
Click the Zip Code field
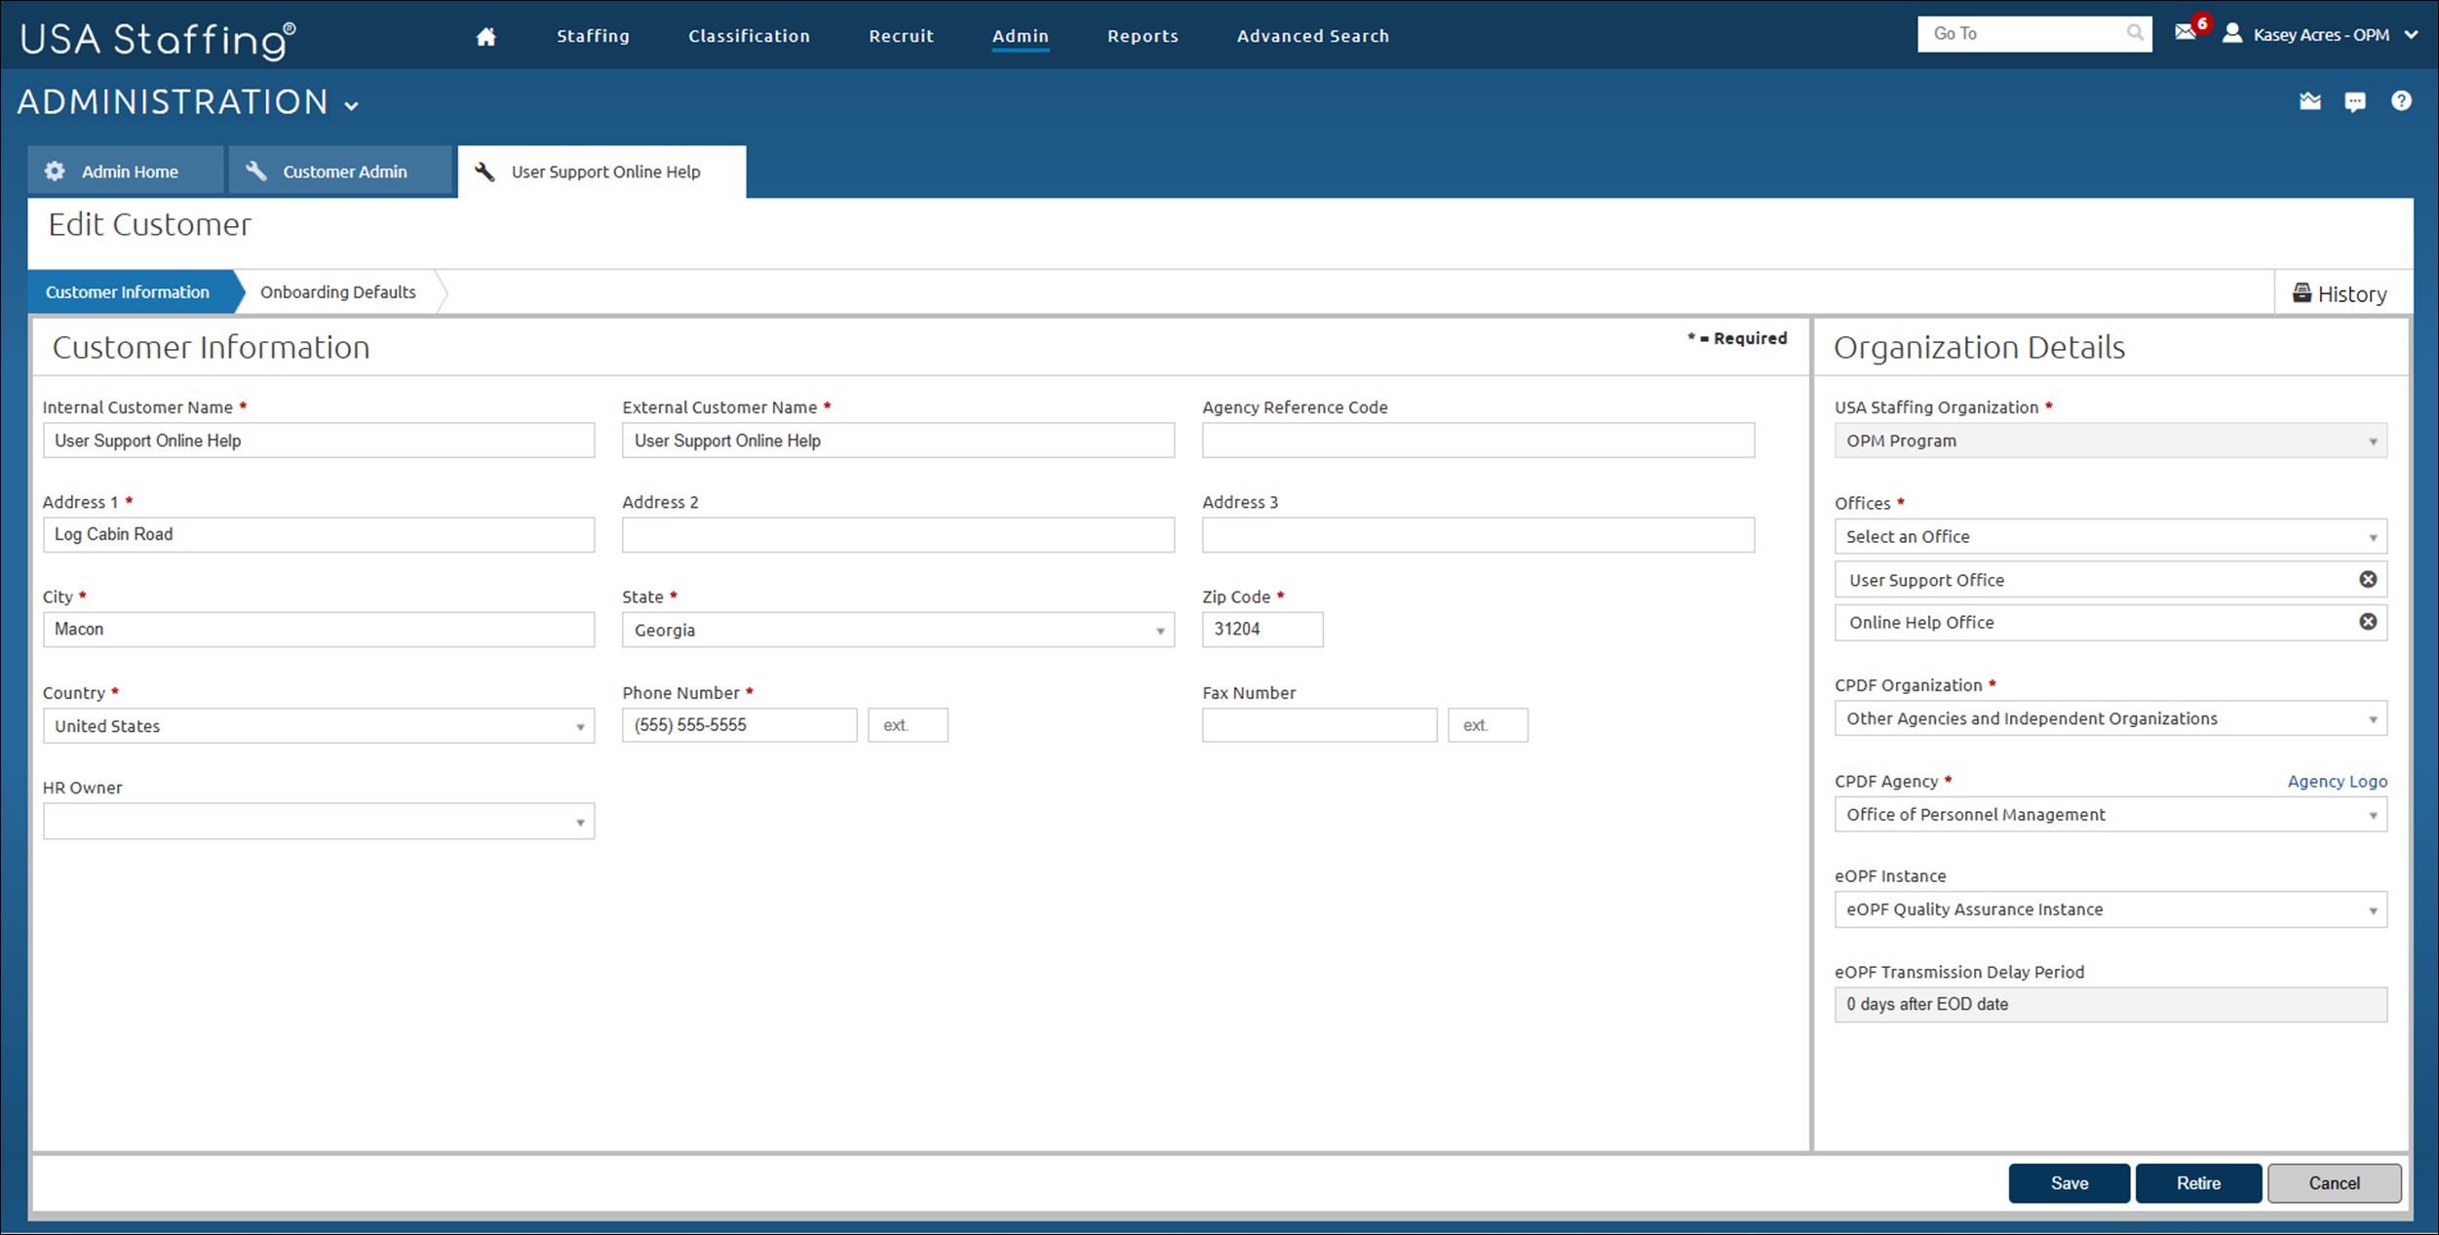(1262, 630)
